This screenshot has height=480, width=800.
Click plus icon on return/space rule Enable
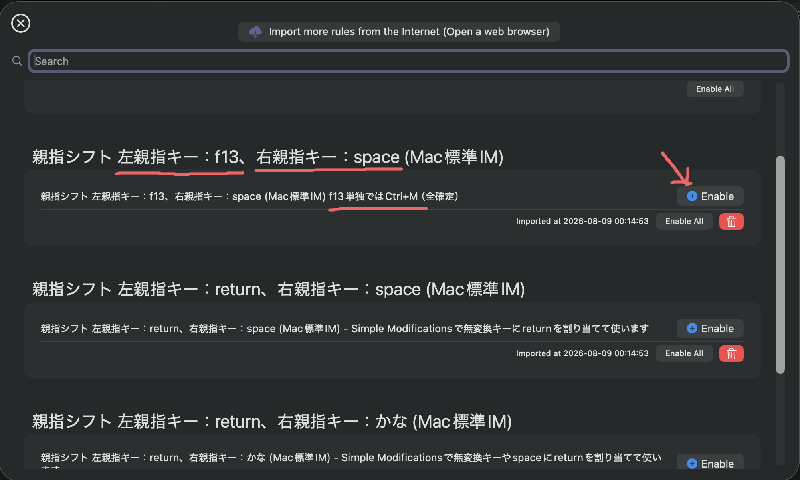[x=692, y=329]
